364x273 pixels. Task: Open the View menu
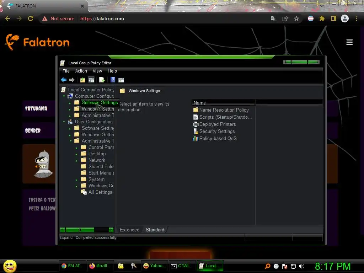(97, 71)
